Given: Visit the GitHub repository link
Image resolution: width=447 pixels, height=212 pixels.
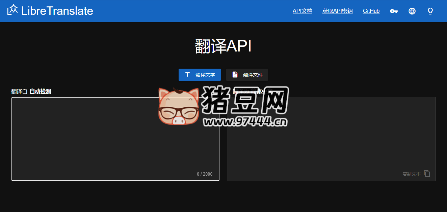Looking at the screenshot, I should (x=371, y=11).
